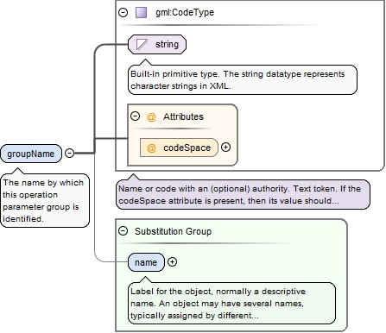Select the codeSpace attribute node
This screenshot has width=386, height=333.
[x=179, y=148]
